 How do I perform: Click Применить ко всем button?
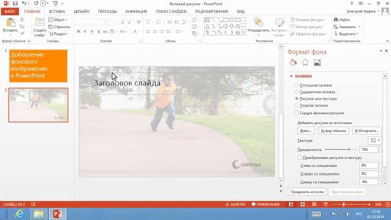307,192
